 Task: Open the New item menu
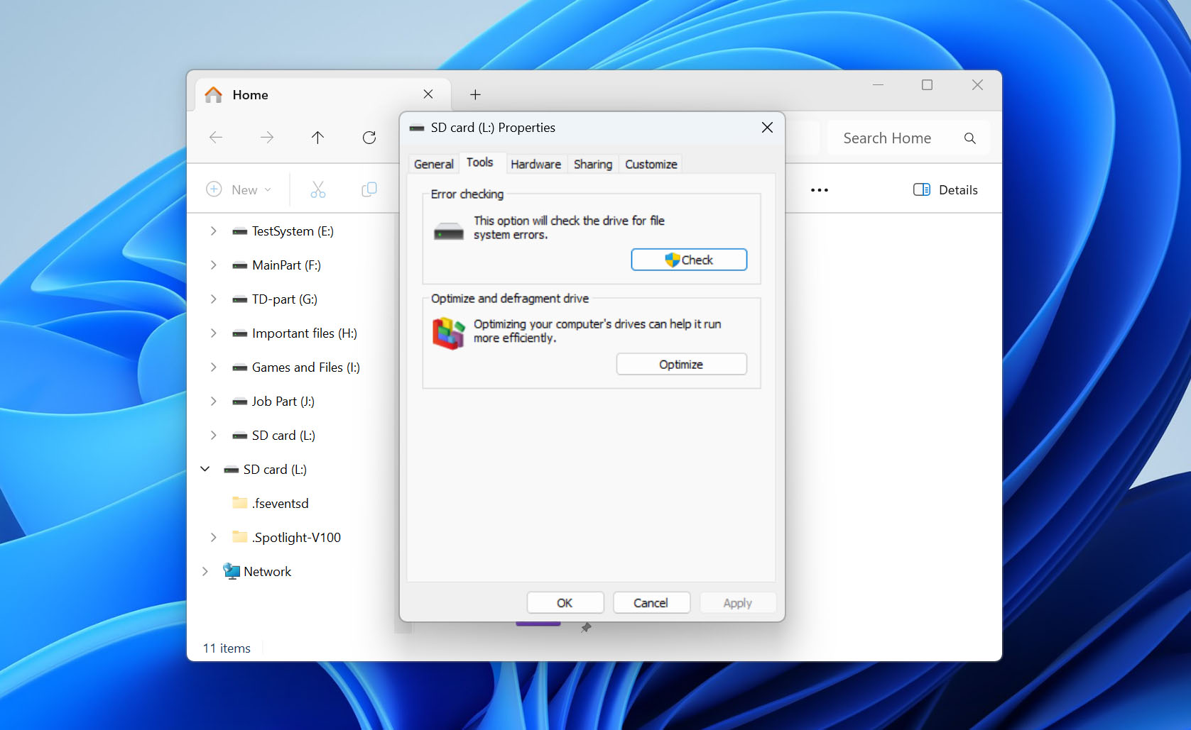(239, 189)
